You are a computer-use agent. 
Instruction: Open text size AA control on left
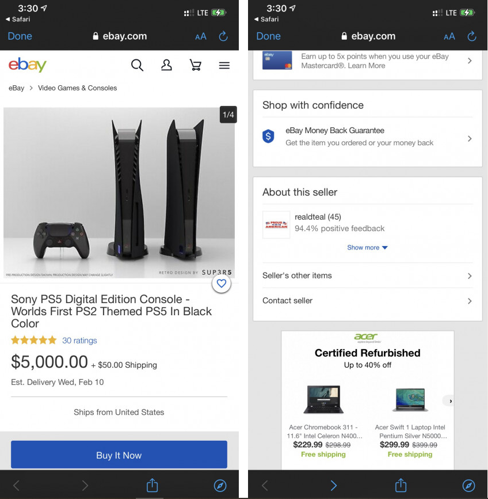(x=201, y=37)
